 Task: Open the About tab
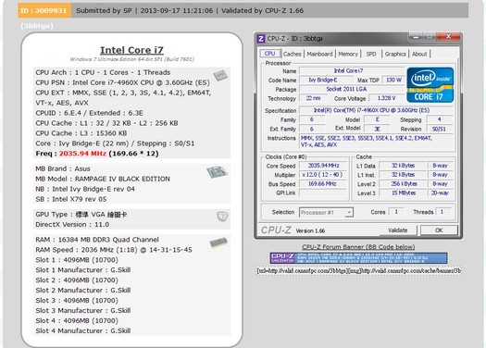[x=419, y=54]
